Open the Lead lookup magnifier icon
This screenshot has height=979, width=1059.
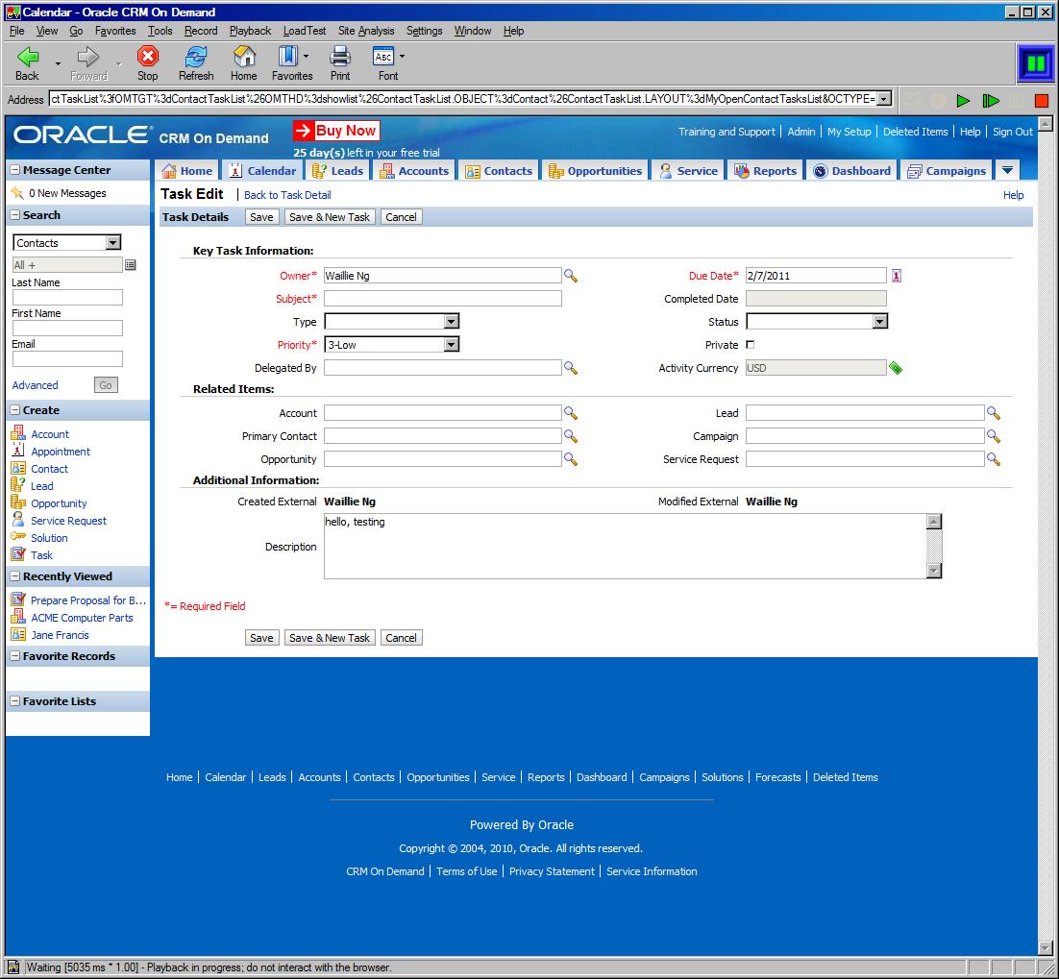(x=993, y=413)
